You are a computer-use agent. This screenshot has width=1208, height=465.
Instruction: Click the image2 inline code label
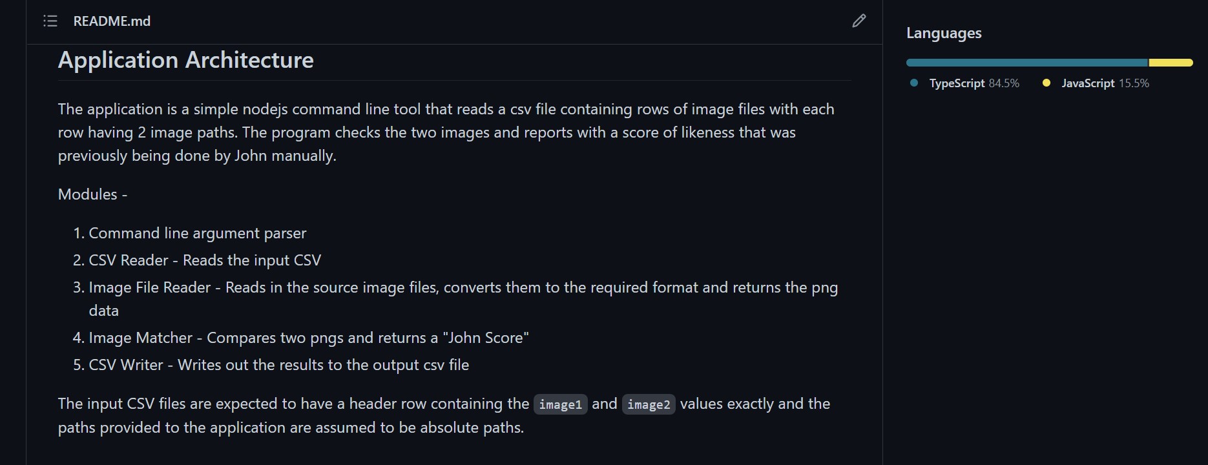click(649, 405)
